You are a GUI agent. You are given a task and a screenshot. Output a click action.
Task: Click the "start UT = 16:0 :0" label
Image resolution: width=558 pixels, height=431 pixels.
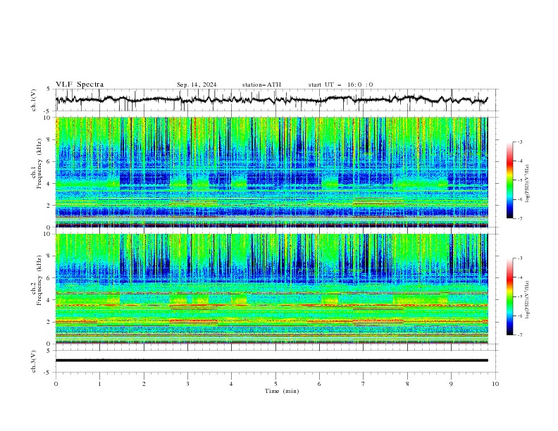(340, 85)
